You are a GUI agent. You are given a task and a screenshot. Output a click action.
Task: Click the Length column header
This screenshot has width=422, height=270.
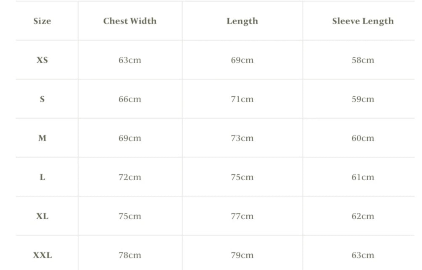pos(242,21)
